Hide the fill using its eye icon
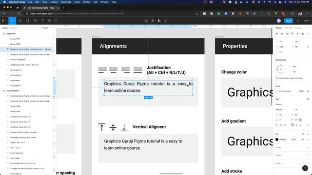 coord(303,140)
